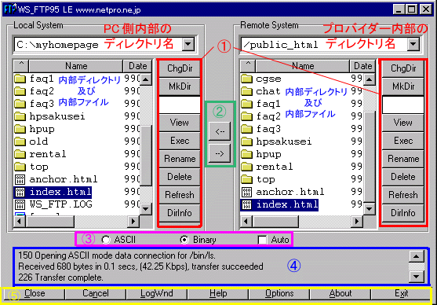
Task: Click the local MkDir button
Action: click(180, 86)
